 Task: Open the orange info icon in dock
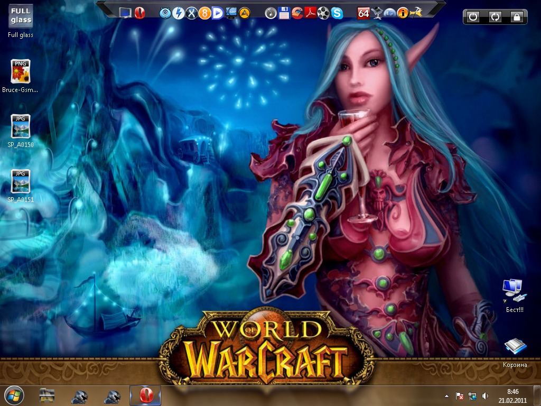click(x=403, y=13)
